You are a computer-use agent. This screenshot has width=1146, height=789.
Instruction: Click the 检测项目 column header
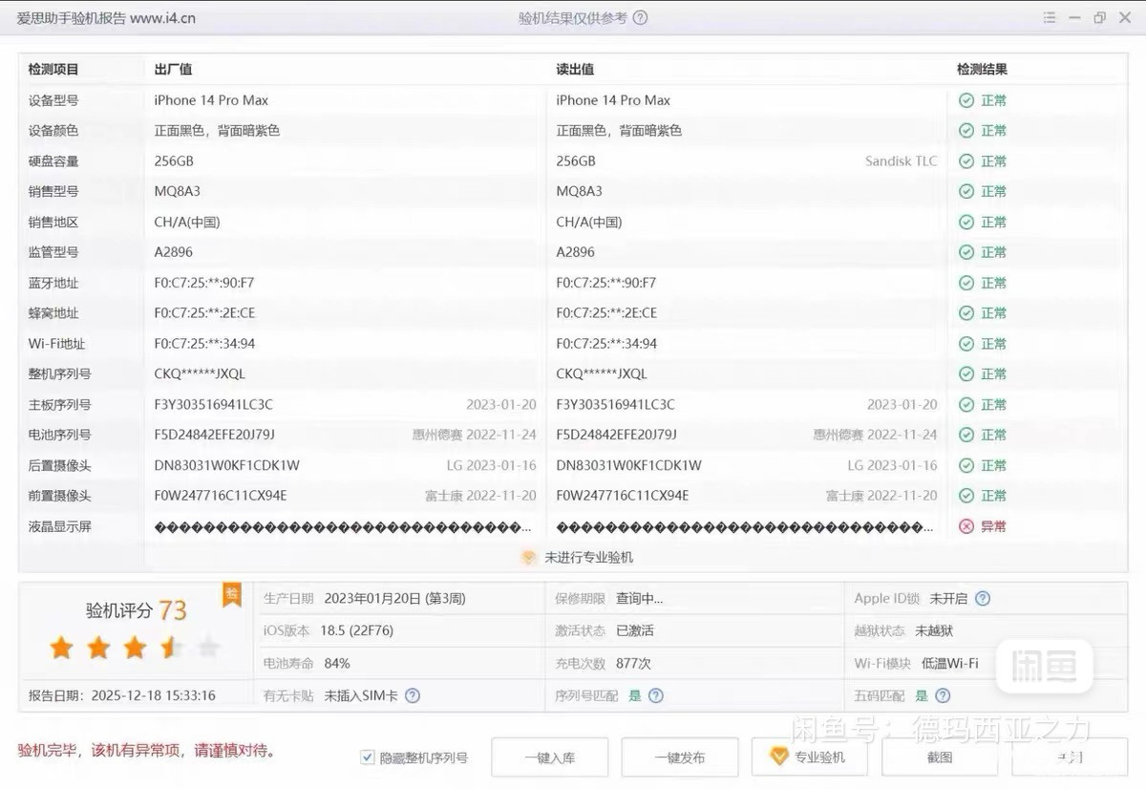pos(53,70)
